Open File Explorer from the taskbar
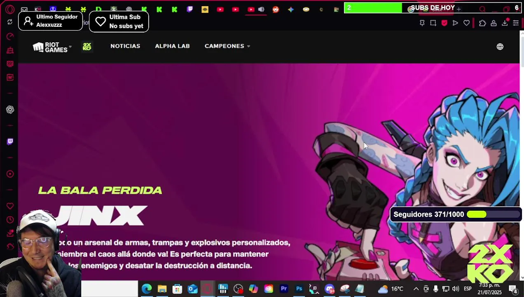Screen dimensions: 524x297 162,289
